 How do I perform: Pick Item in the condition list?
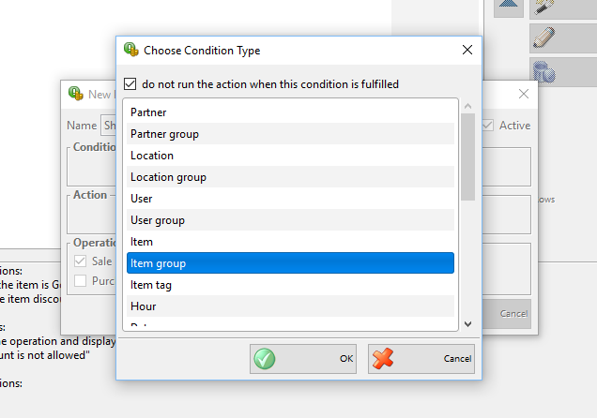290,242
